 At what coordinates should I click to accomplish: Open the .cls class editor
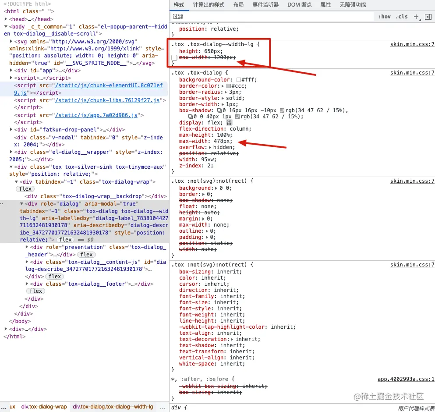pyautogui.click(x=401, y=17)
